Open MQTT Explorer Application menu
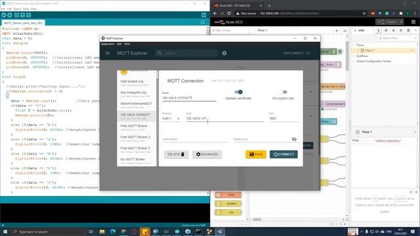Image resolution: width=420 pixels, height=236 pixels. coord(108,44)
